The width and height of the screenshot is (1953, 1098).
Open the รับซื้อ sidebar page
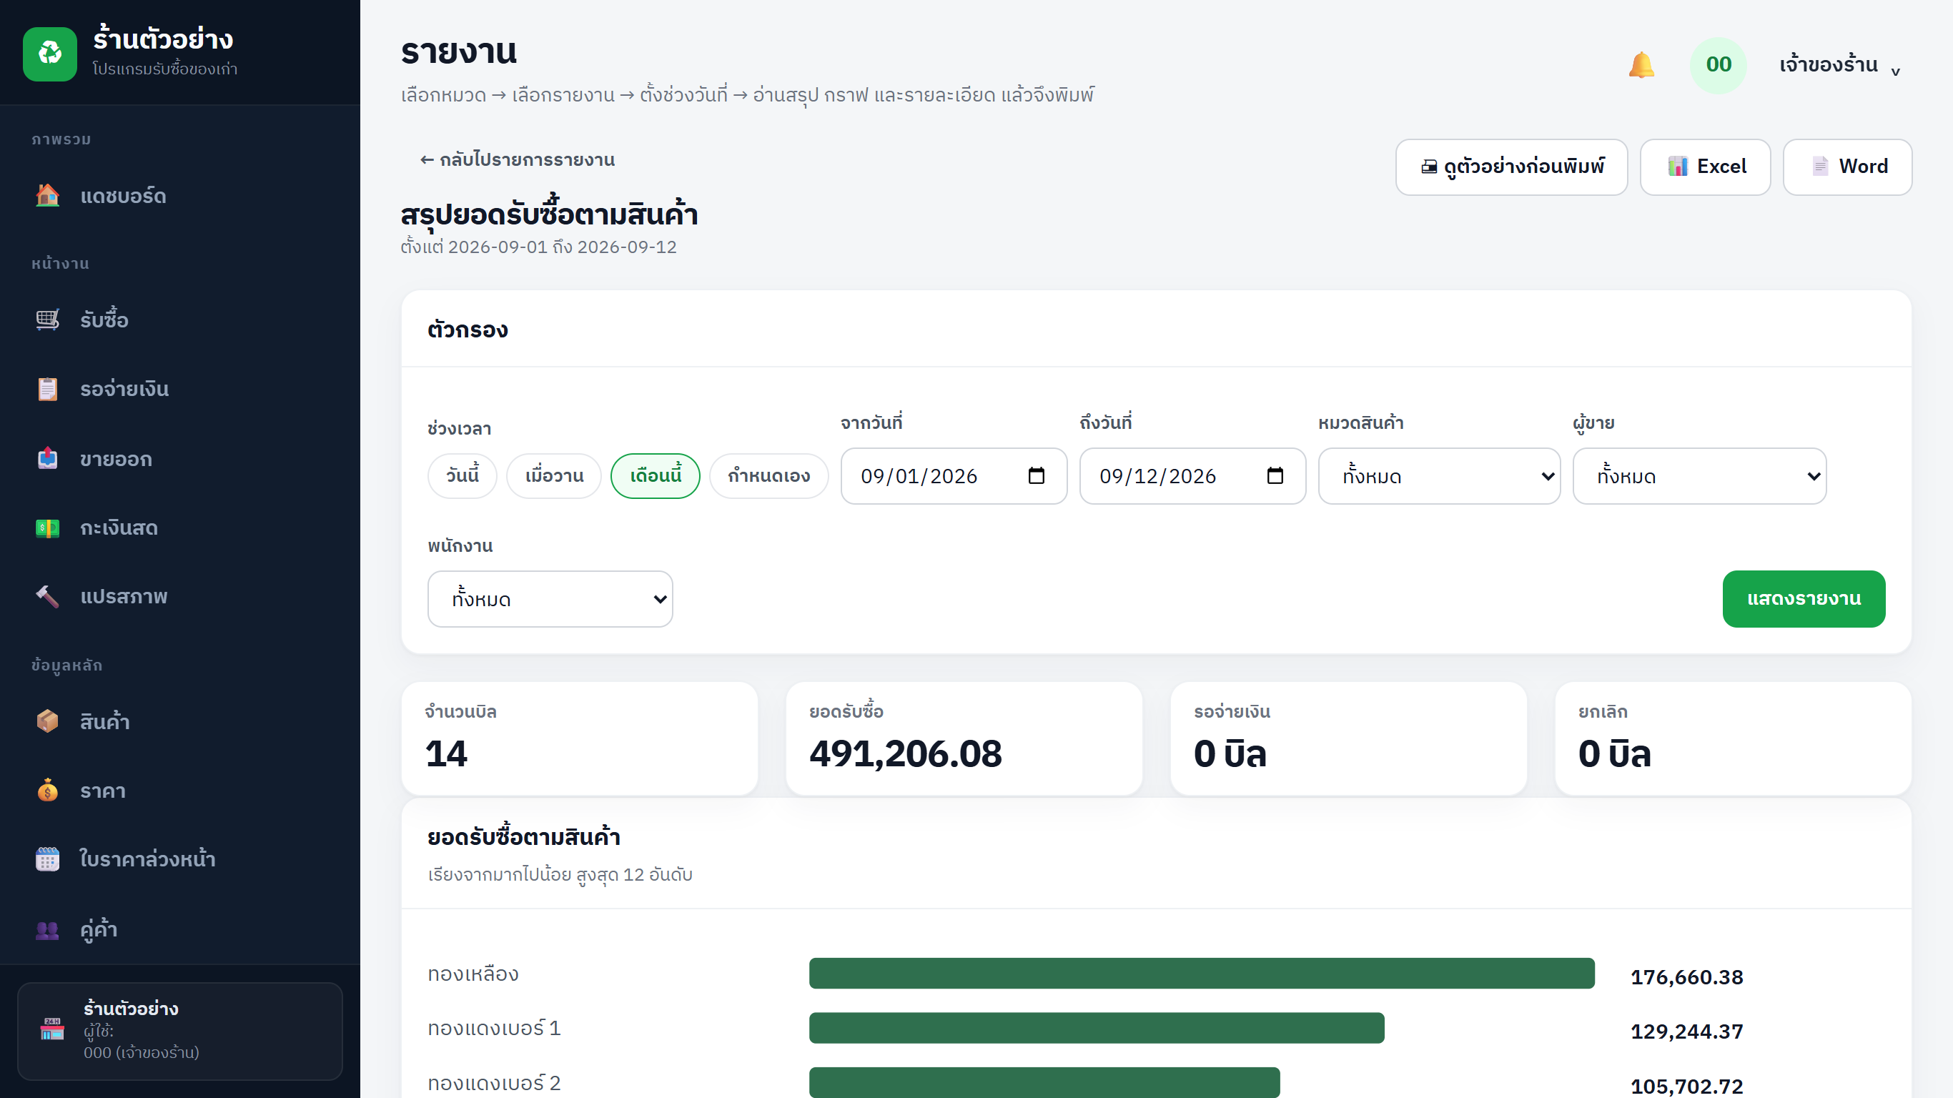[179, 320]
